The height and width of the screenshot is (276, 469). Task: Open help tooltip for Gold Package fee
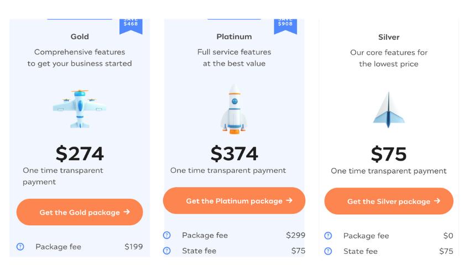tap(20, 247)
